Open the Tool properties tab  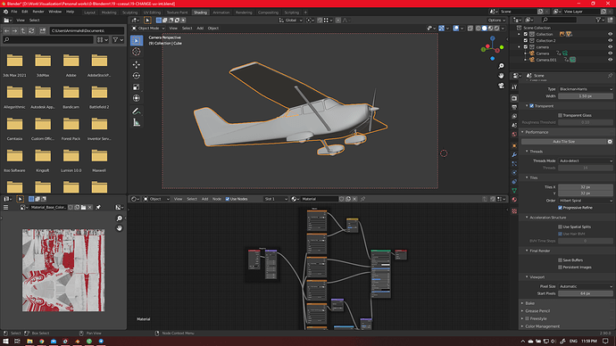pos(514,87)
